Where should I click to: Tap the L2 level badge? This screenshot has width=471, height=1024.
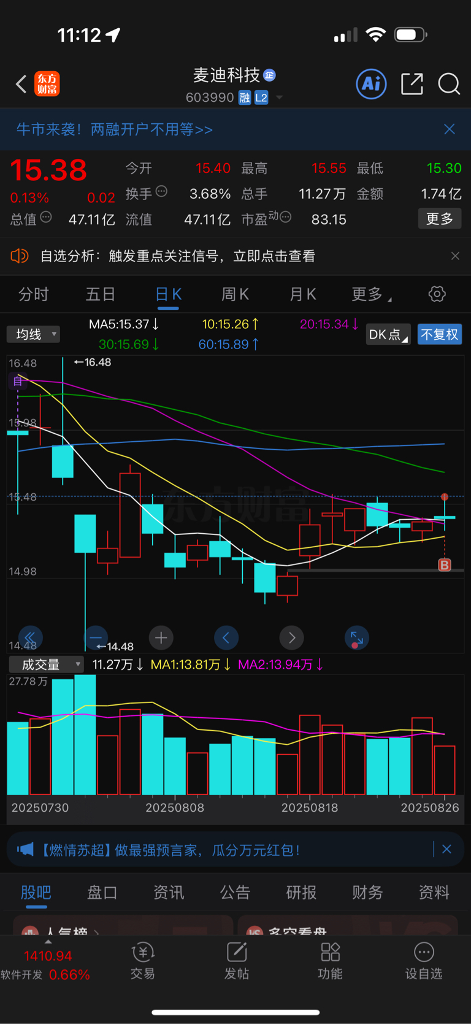tap(261, 98)
